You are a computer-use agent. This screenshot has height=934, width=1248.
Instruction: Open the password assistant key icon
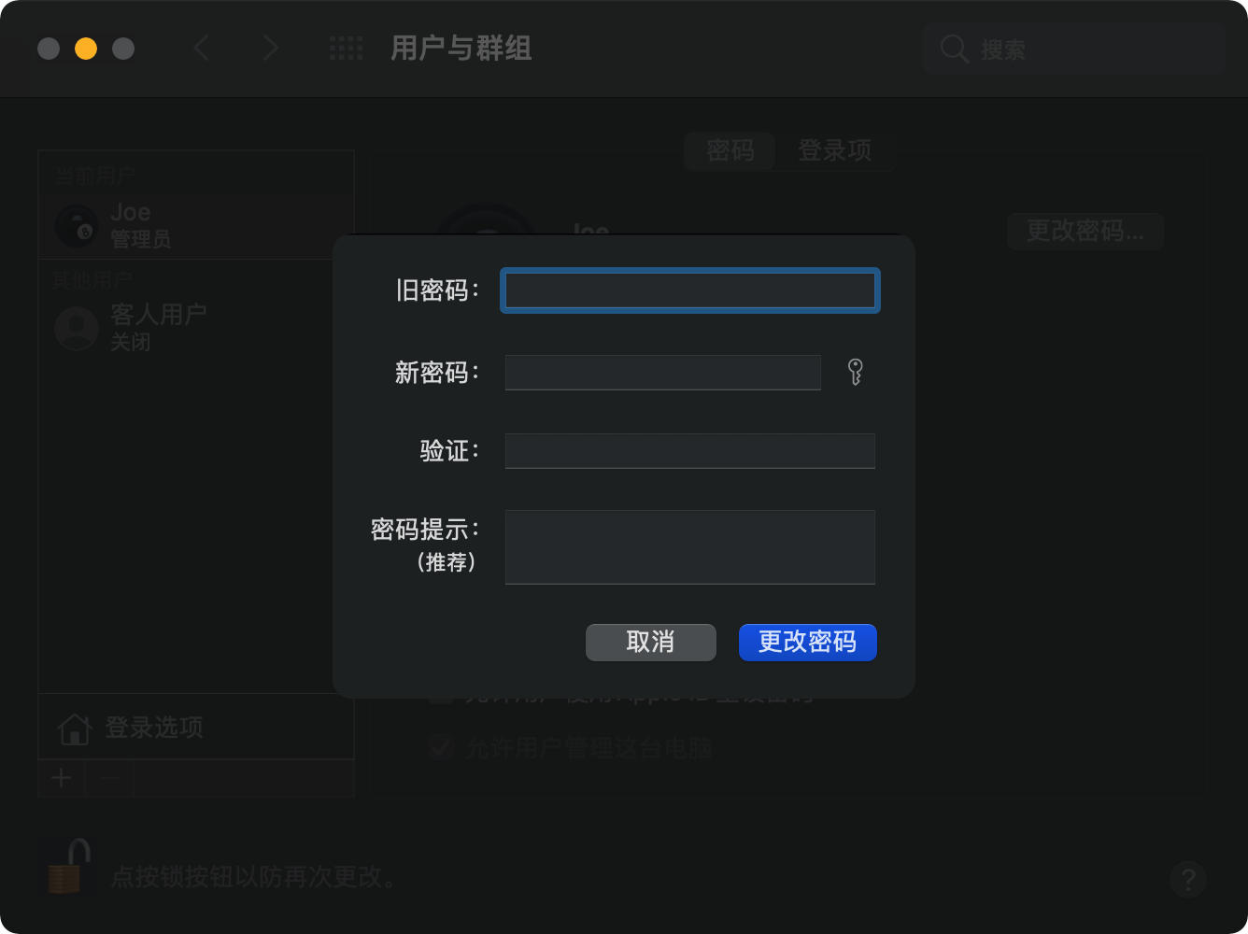tap(855, 372)
